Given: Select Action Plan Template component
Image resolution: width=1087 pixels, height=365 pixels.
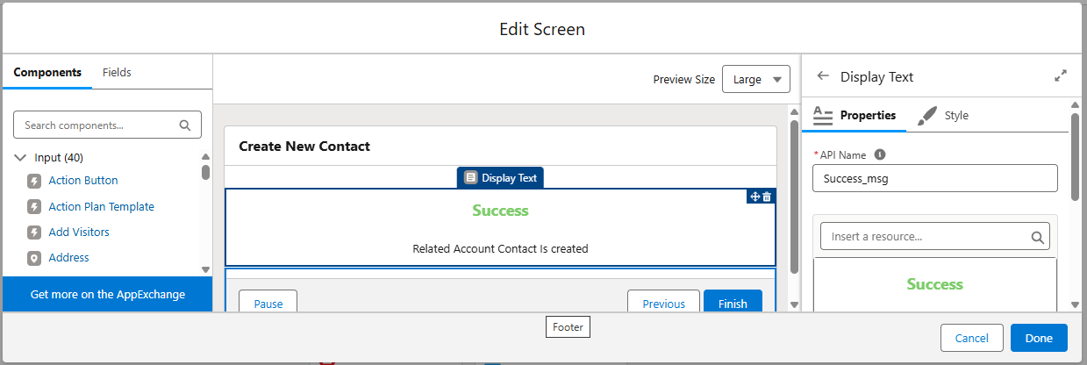Looking at the screenshot, I should (101, 207).
